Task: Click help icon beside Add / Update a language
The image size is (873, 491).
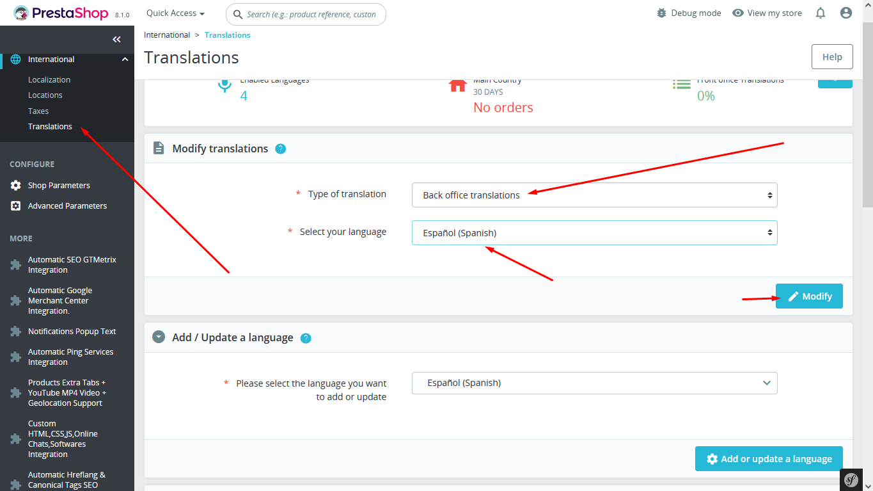Action: coord(306,338)
